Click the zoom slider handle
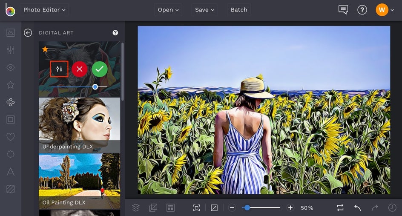This screenshot has width=402, height=216. point(247,207)
